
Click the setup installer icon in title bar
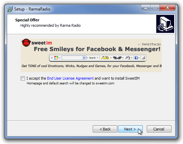tap(10, 9)
